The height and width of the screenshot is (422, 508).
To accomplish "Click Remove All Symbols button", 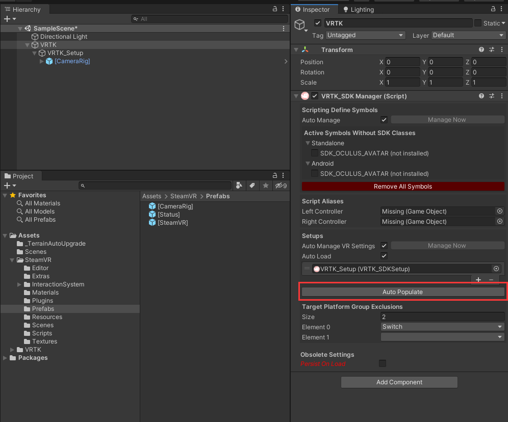I will click(x=403, y=186).
